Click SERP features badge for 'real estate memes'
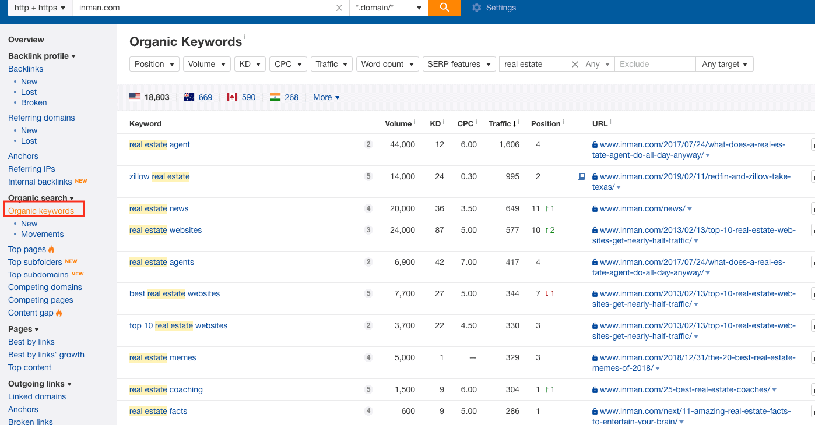Image resolution: width=815 pixels, height=425 pixels. 368,357
